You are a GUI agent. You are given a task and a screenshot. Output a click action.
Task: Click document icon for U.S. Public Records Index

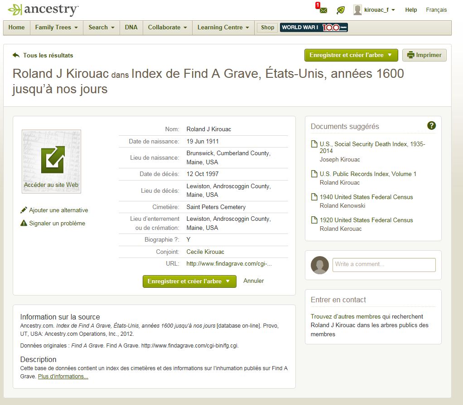314,174
